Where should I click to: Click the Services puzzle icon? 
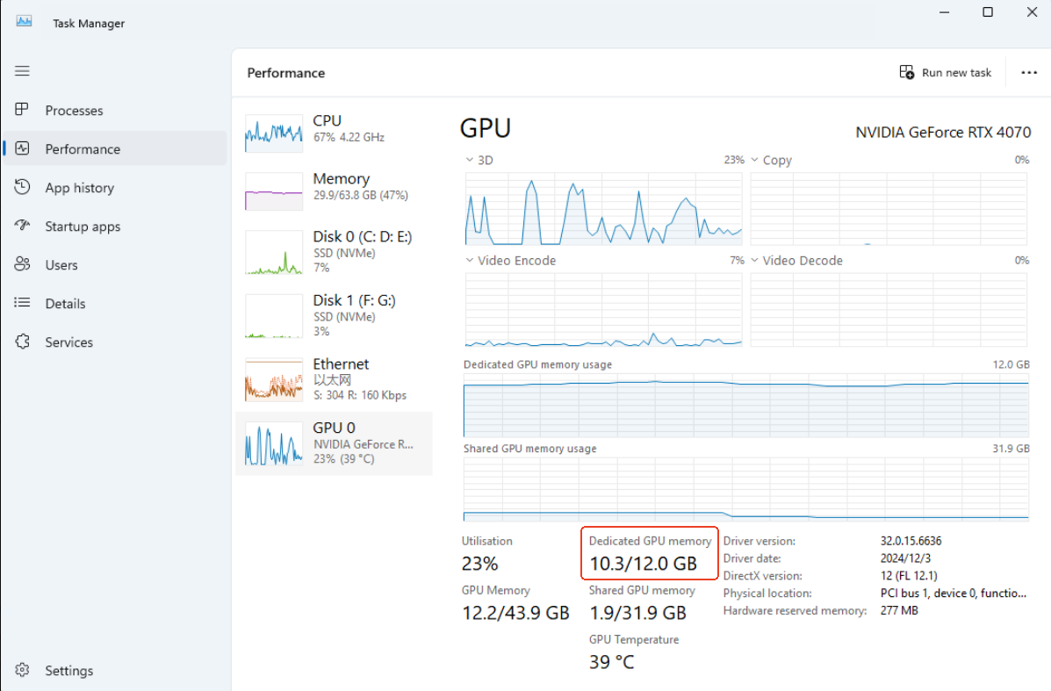point(22,342)
